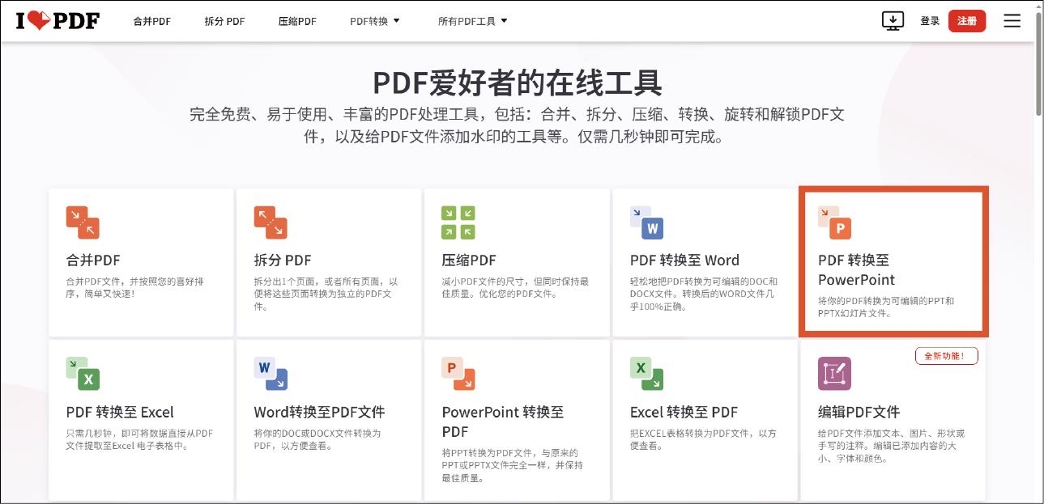
Task: Click the Word to PDF card icon
Action: [x=271, y=374]
